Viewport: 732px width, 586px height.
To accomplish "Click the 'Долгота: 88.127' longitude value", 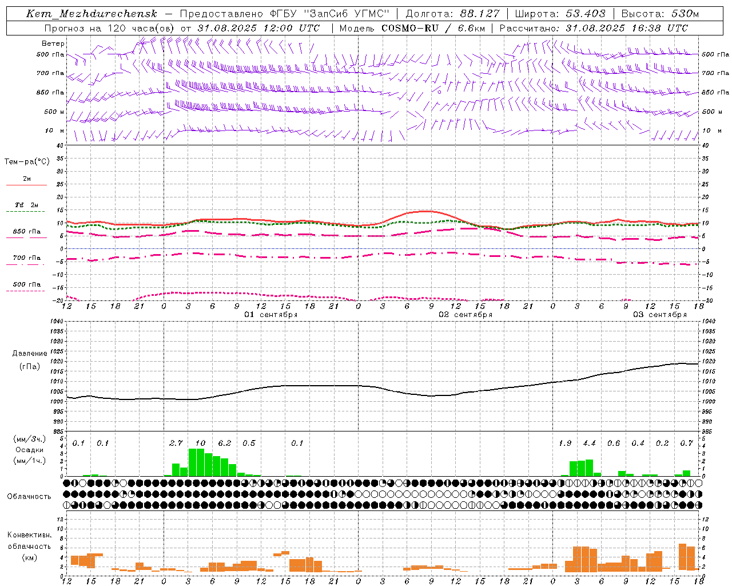I will tap(452, 14).
